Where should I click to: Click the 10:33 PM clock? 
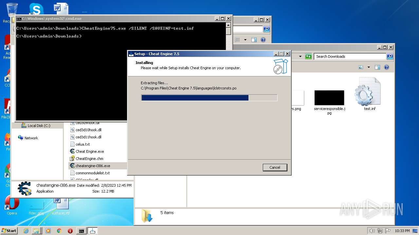[402, 231]
